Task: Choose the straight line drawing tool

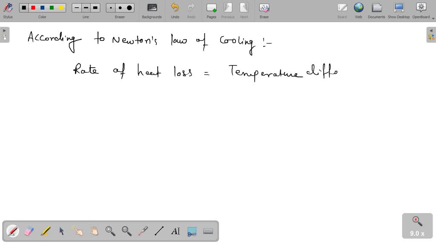Action: (x=159, y=231)
